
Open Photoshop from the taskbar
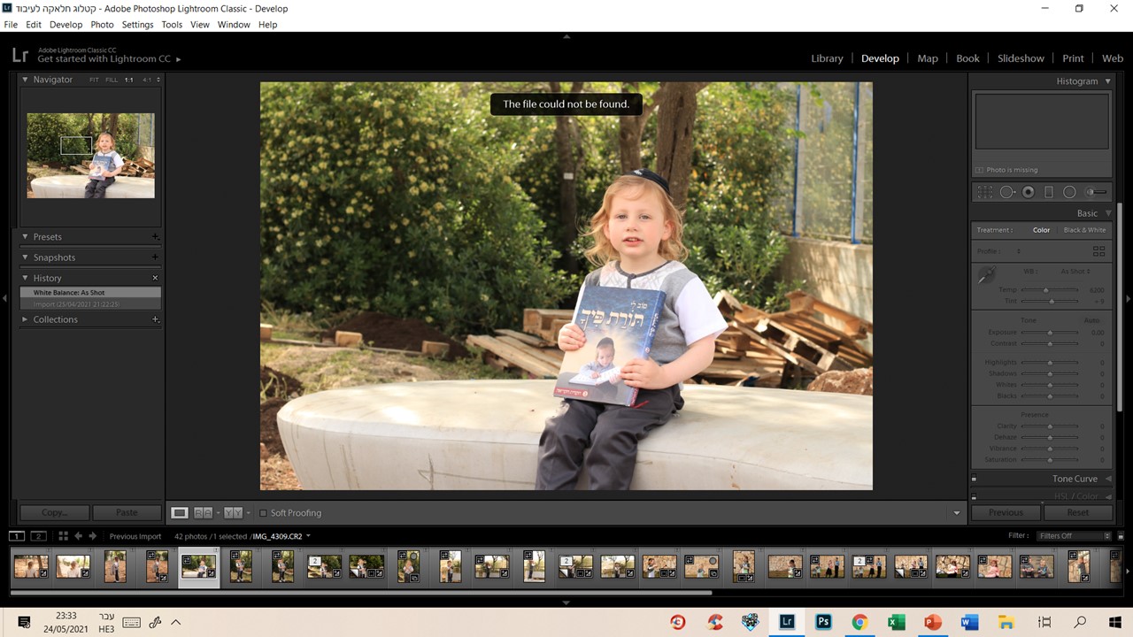(x=823, y=622)
